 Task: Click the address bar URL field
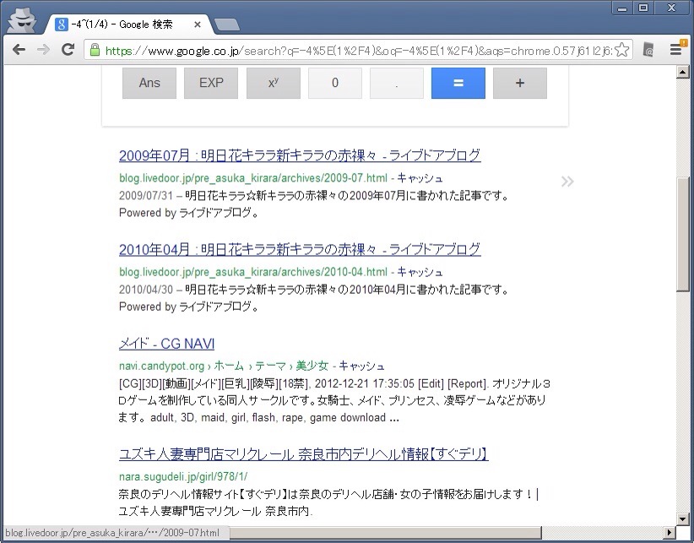(359, 51)
